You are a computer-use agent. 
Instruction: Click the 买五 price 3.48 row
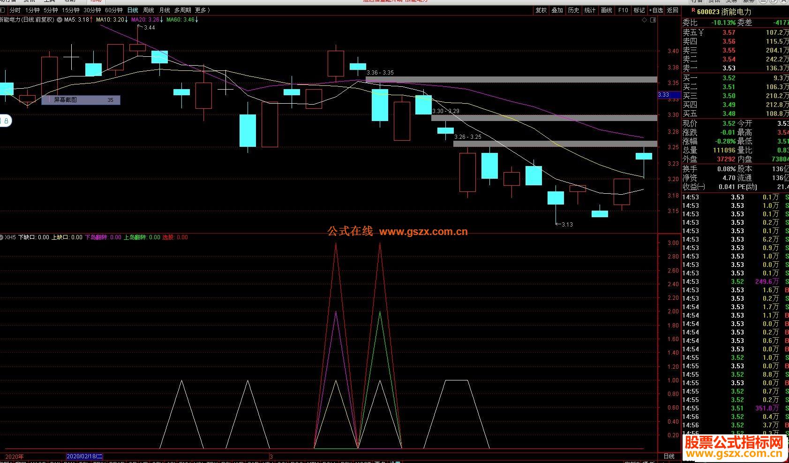point(735,114)
